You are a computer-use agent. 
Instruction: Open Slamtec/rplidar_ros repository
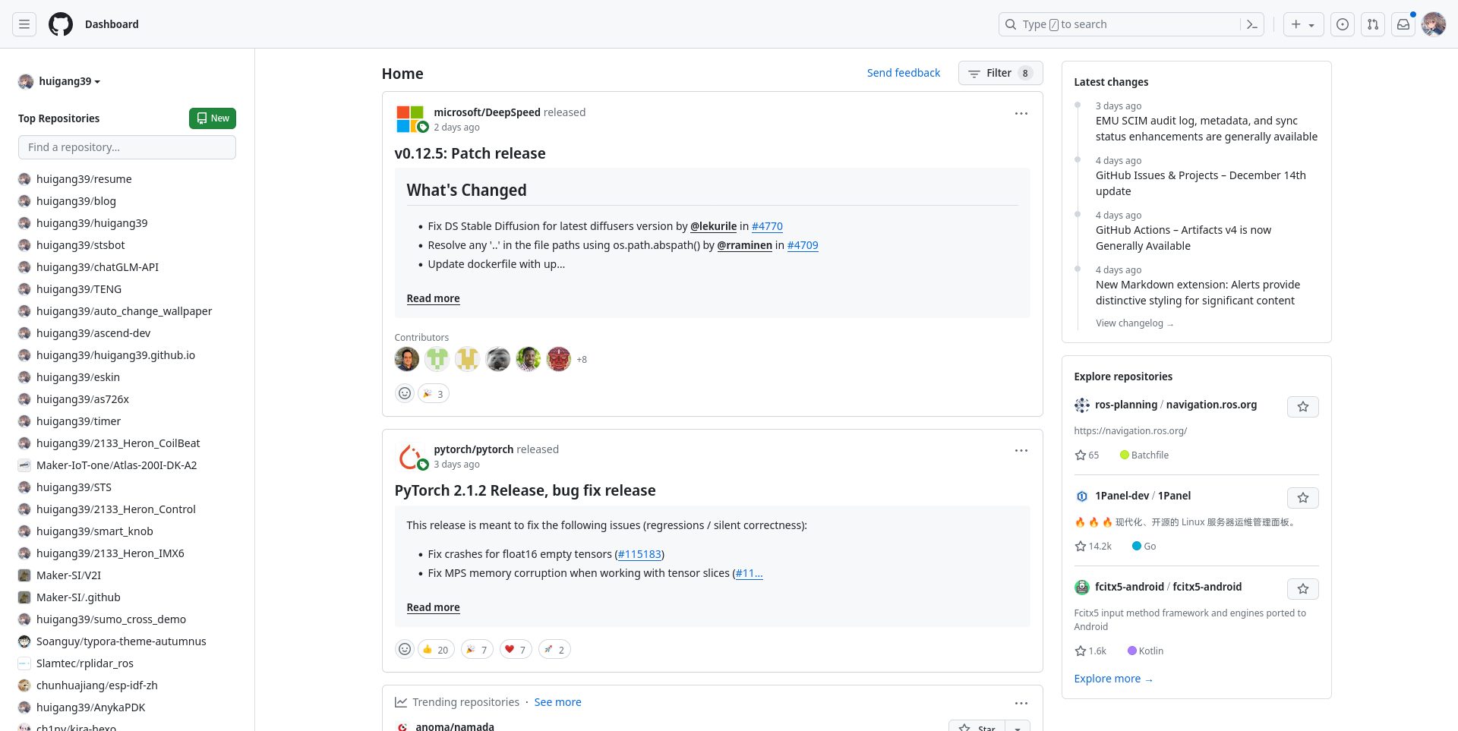point(85,663)
